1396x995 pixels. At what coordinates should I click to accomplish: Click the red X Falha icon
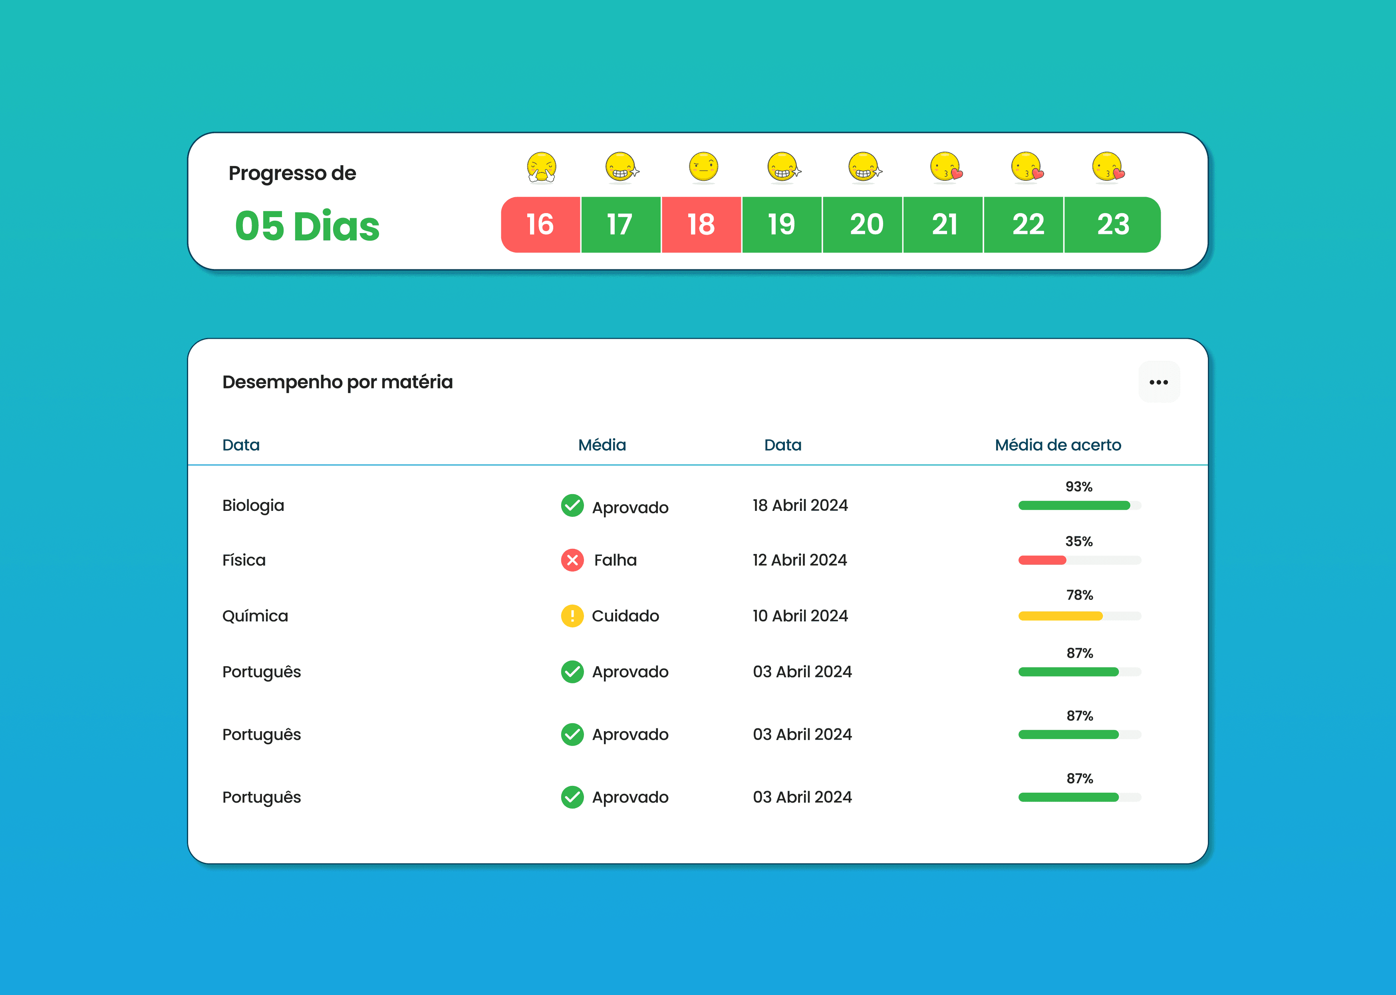click(x=572, y=560)
